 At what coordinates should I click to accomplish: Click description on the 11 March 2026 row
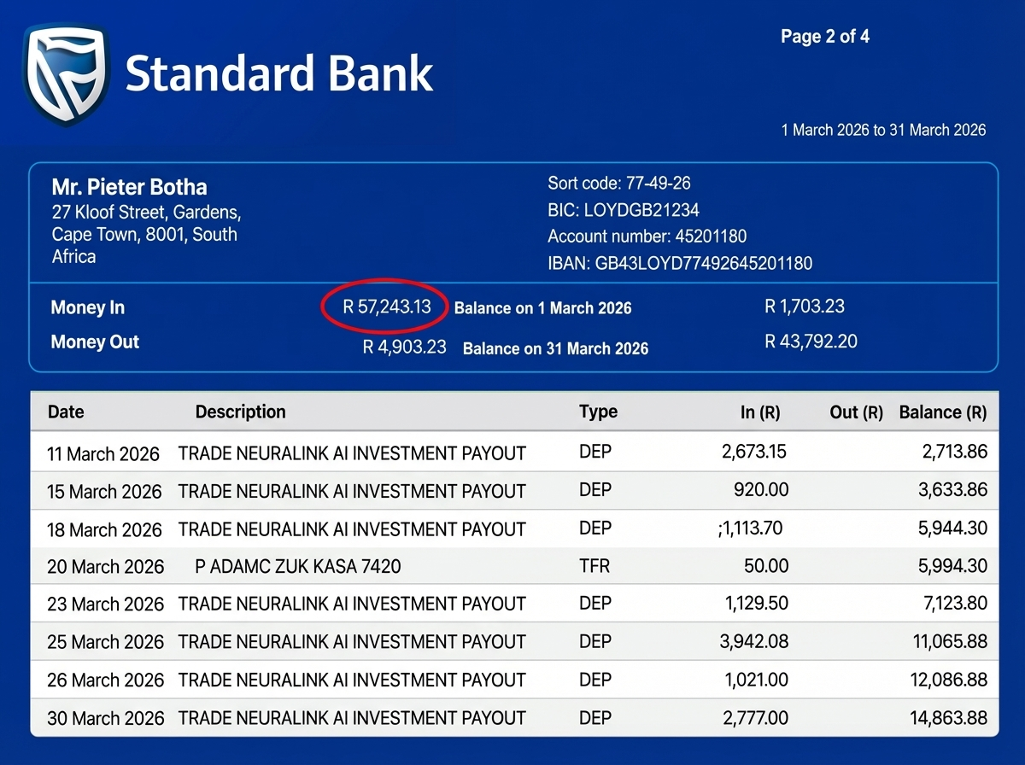point(352,453)
